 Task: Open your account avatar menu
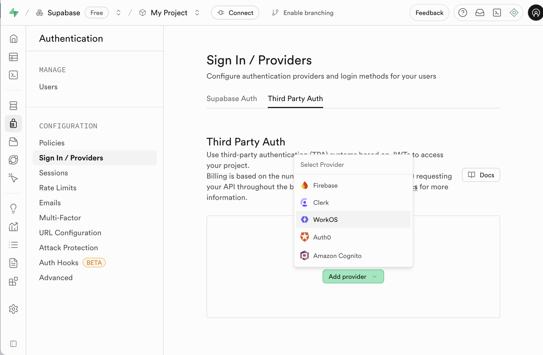535,13
